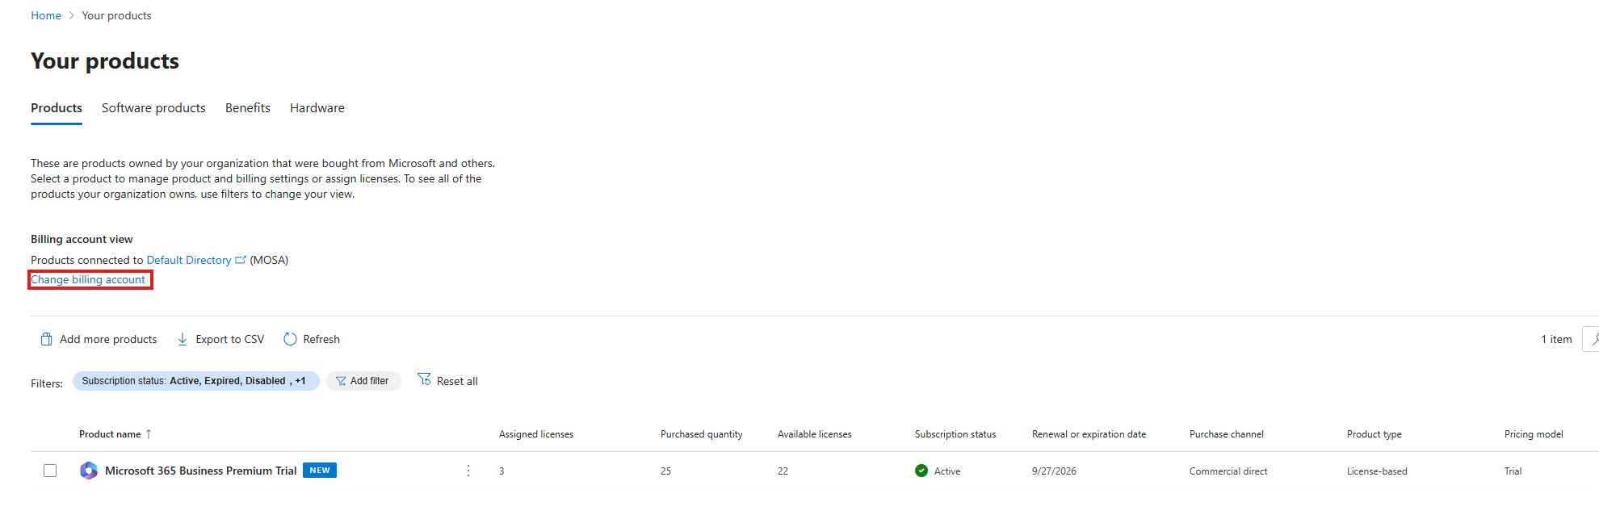Open Microsoft 365 Business Premium Trial product
1599x519 pixels.
(201, 471)
